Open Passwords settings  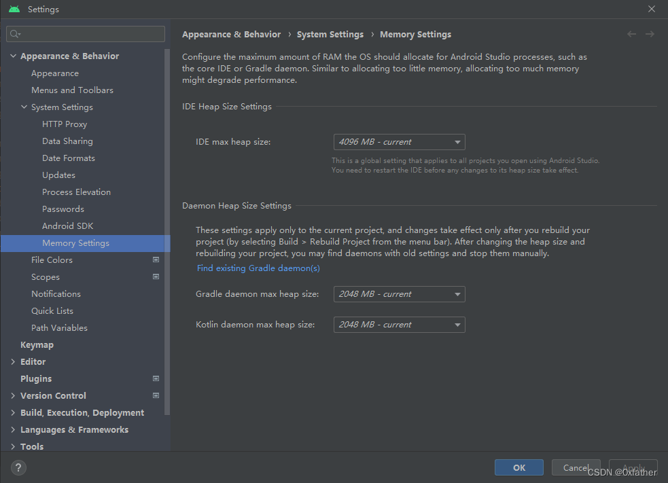point(63,209)
